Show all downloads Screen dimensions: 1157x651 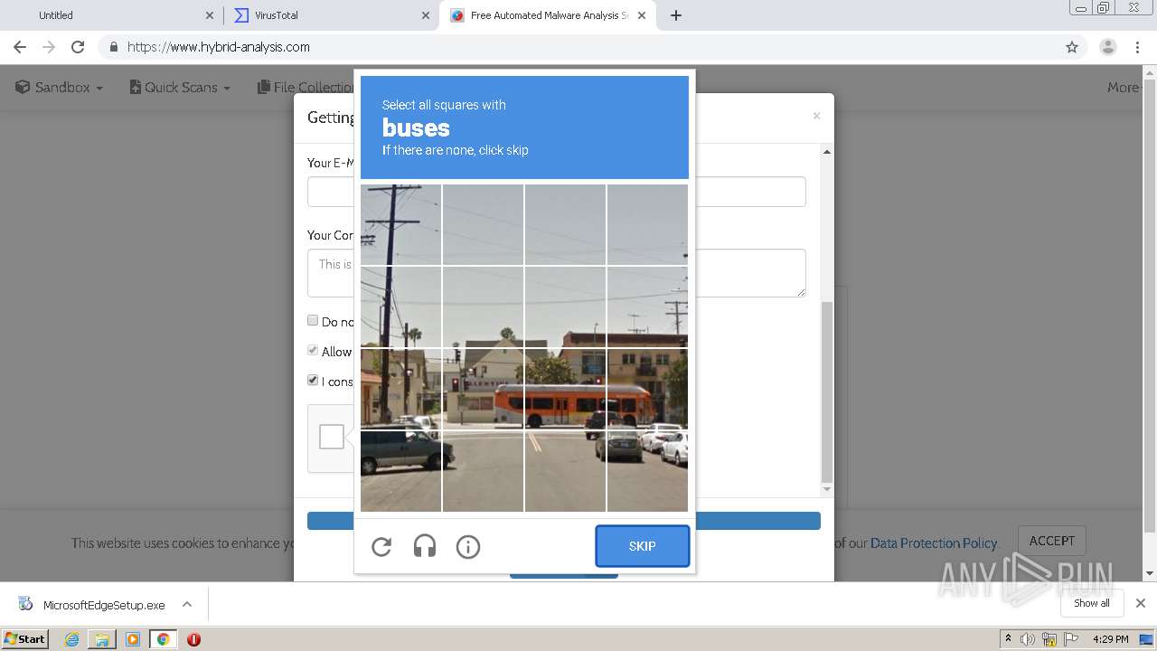(1092, 603)
